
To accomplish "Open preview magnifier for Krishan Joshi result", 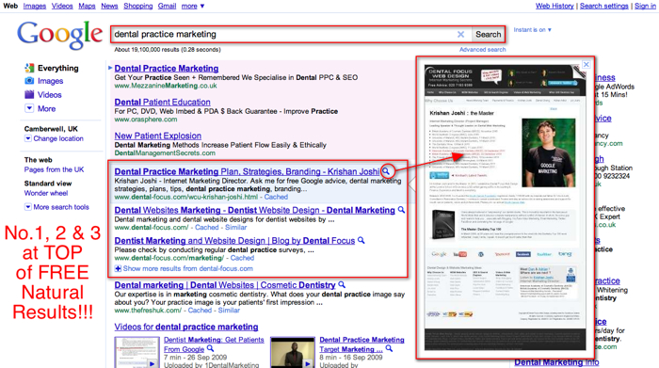I will click(x=386, y=171).
